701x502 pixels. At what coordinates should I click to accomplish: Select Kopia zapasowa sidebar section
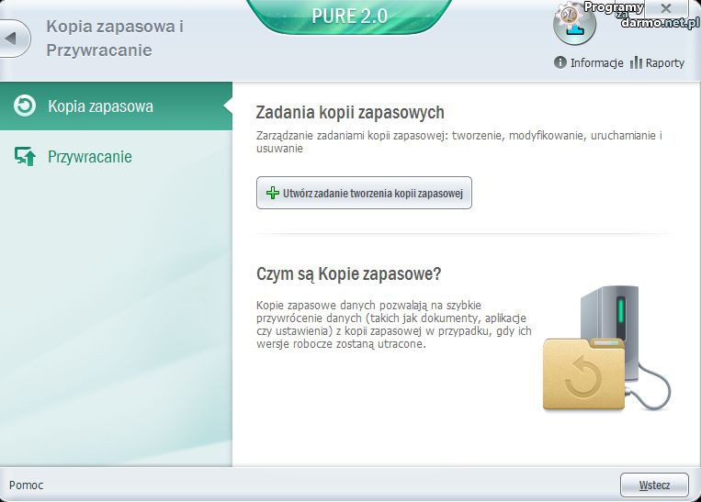pyautogui.click(x=116, y=106)
